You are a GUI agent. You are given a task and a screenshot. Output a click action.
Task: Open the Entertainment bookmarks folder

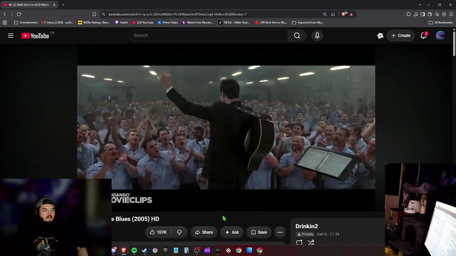(26, 22)
